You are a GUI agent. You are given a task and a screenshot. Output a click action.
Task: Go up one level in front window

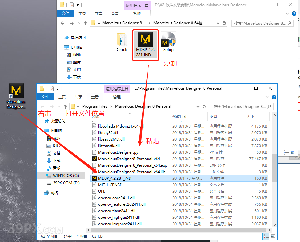coord(65,106)
